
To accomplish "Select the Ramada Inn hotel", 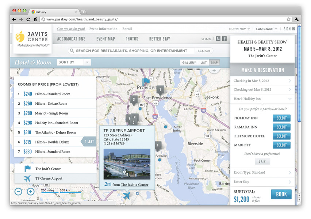I will coord(282,127).
